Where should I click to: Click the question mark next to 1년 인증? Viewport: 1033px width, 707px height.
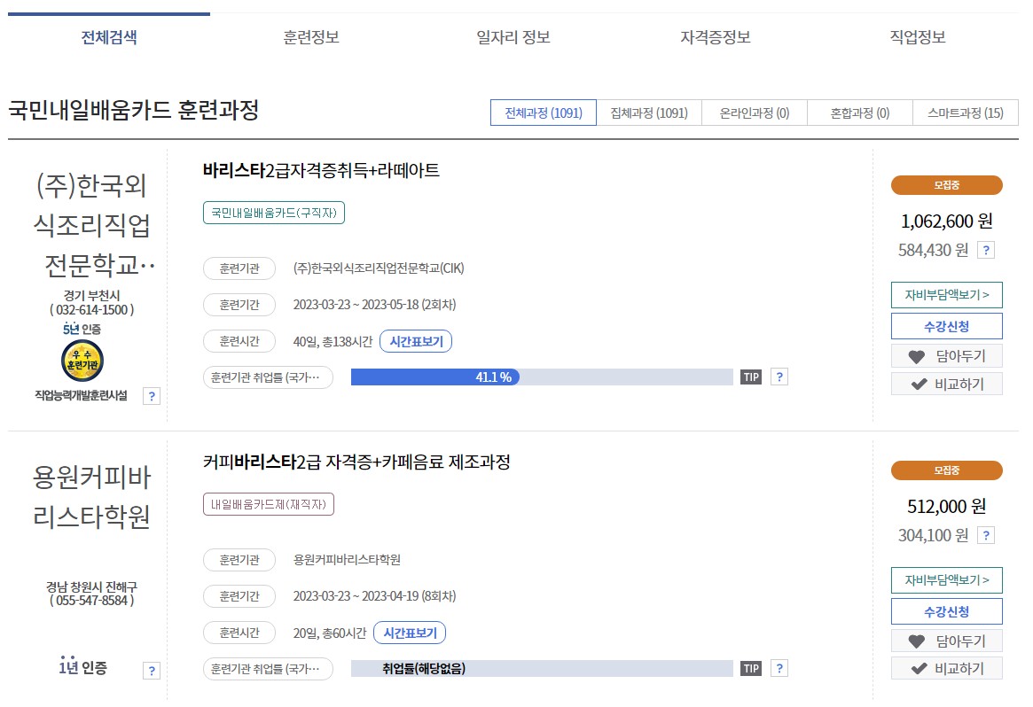coord(151,670)
